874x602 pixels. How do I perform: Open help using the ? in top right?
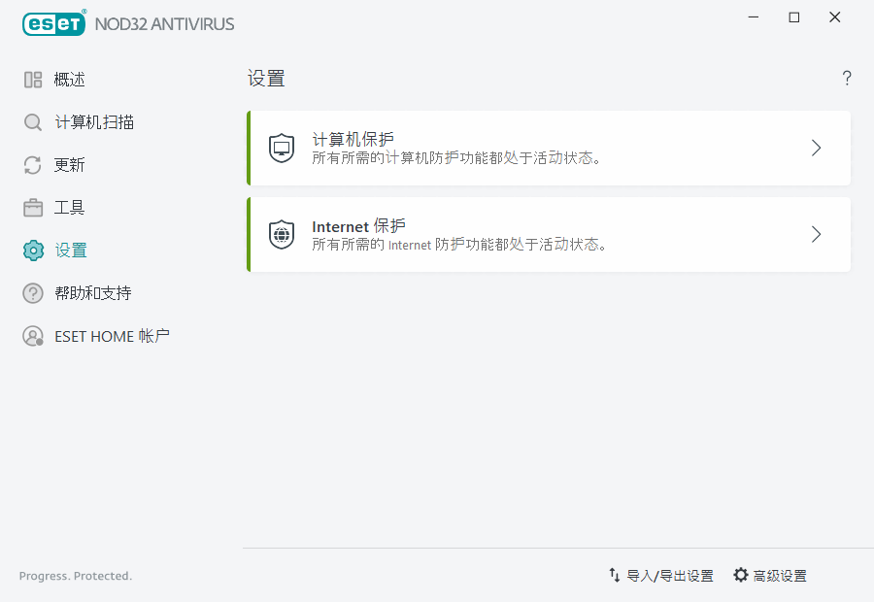[x=846, y=78]
